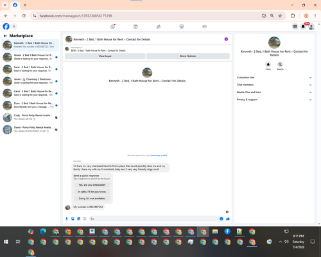This screenshot has height=257, width=321.
Task: Open the Gaming icon in top navigation
Action: click(205, 26)
